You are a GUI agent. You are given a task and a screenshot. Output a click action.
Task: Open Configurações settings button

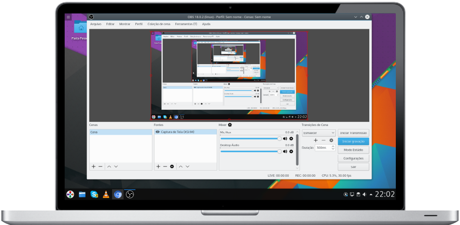(x=353, y=159)
